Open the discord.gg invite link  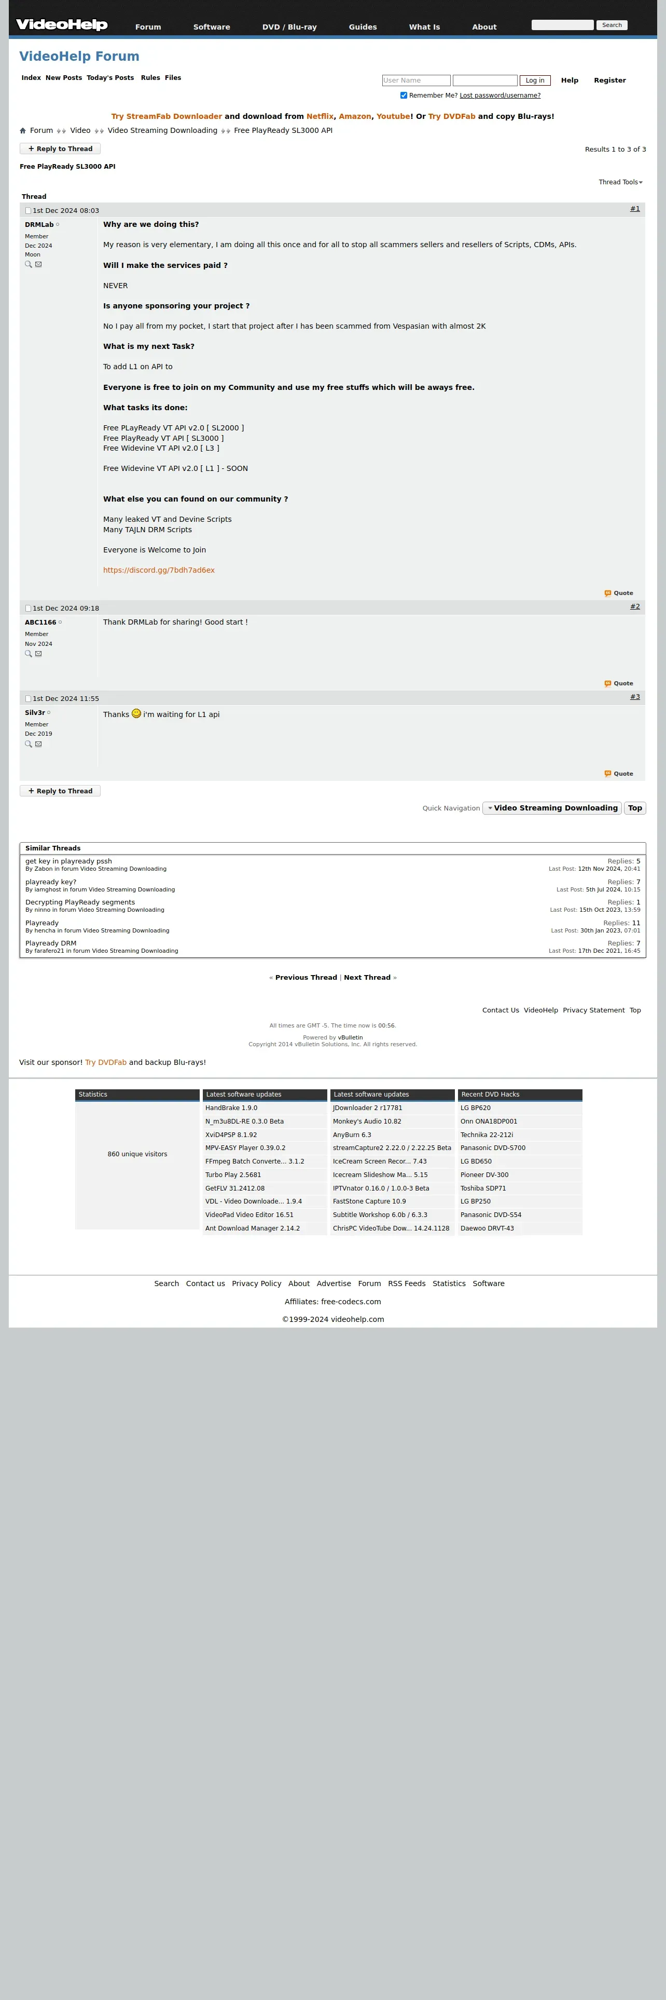159,571
